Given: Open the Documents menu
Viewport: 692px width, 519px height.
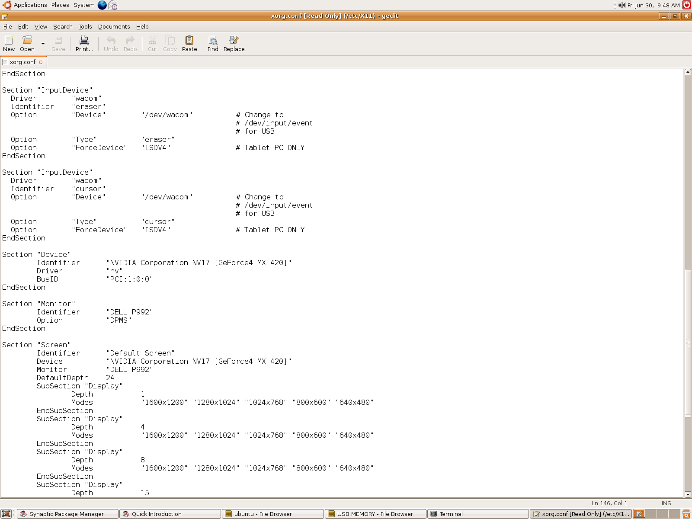Looking at the screenshot, I should tap(114, 26).
